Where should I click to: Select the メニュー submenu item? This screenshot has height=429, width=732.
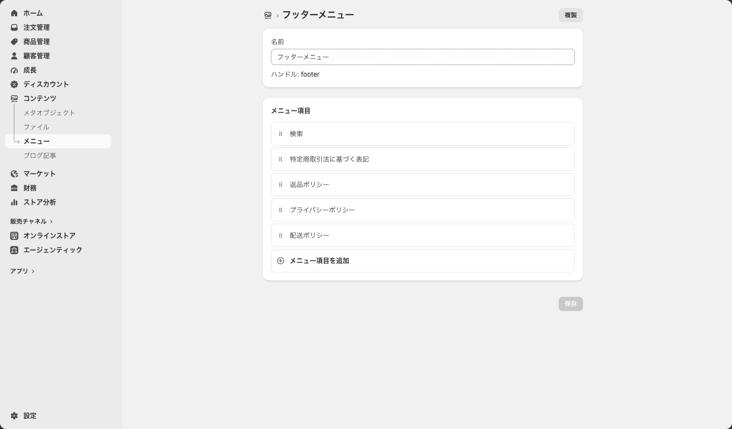tap(58, 141)
